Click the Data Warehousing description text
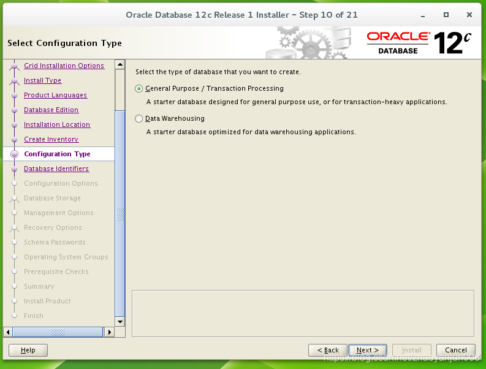Viewport: 486px width, 369px height. [251, 132]
